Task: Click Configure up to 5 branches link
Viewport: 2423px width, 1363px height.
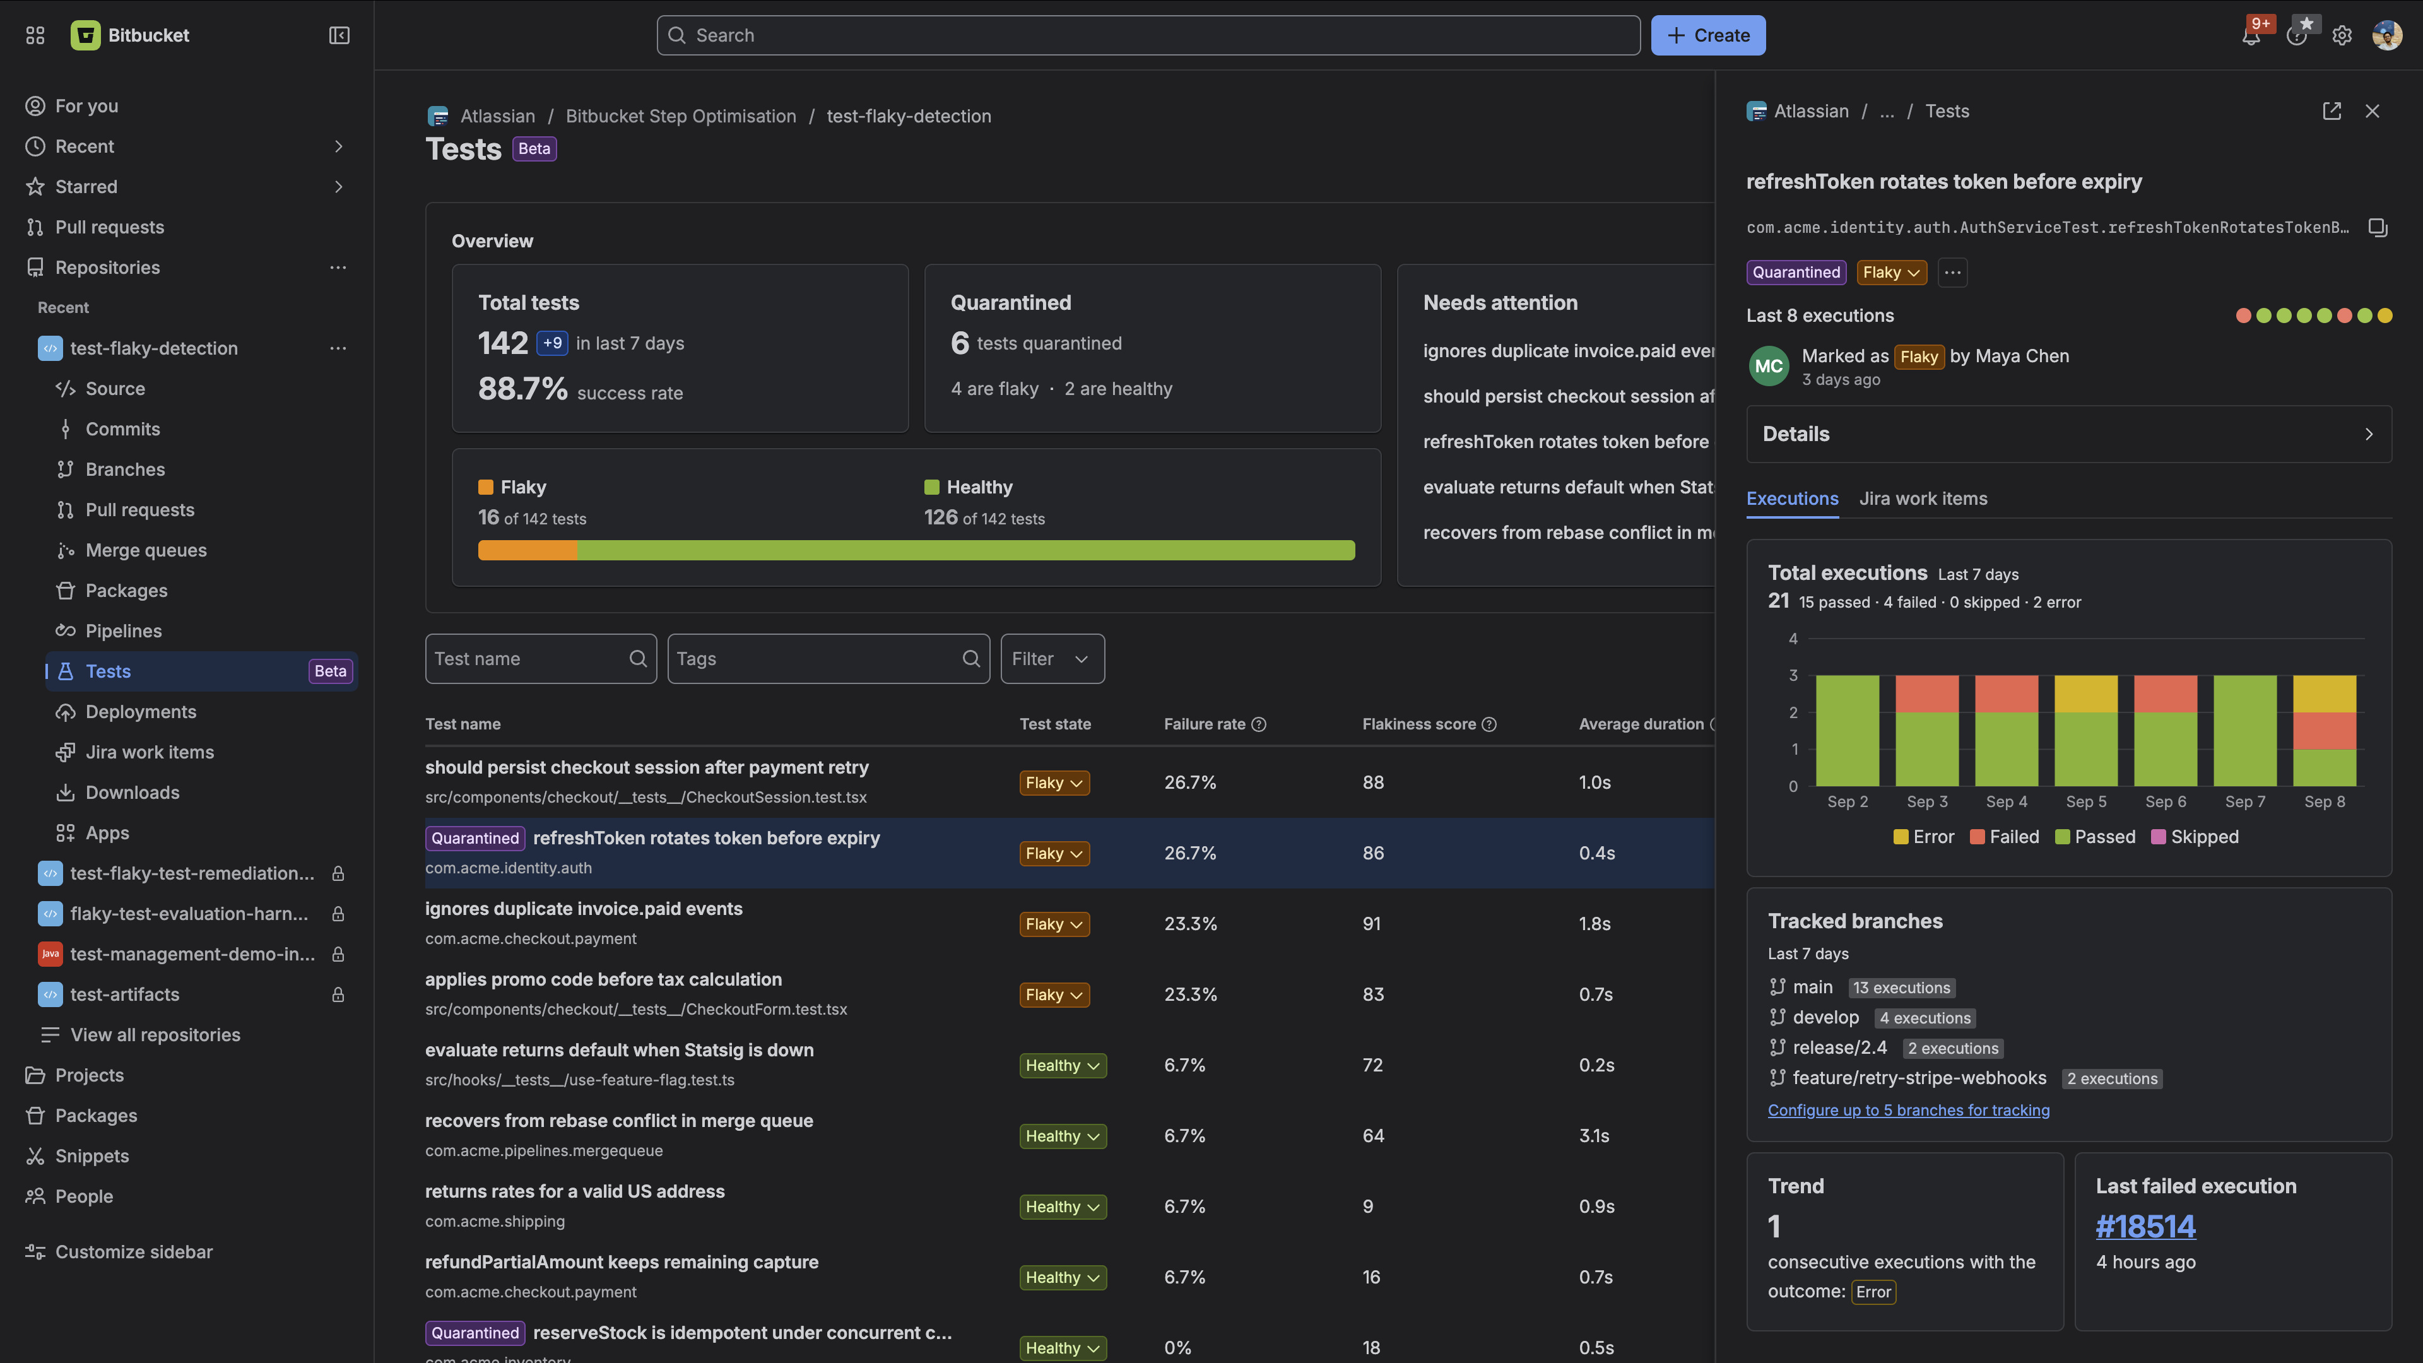Action: 1909,1110
